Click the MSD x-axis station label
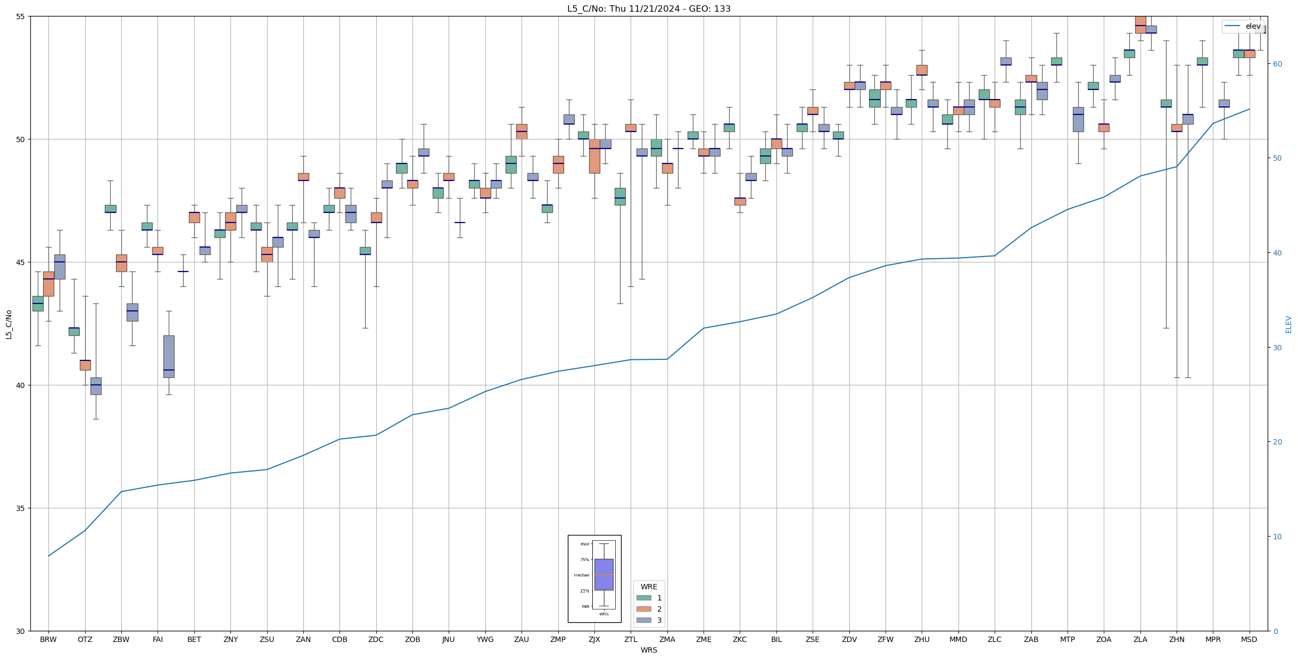Image resolution: width=1298 pixels, height=659 pixels. pos(1249,639)
